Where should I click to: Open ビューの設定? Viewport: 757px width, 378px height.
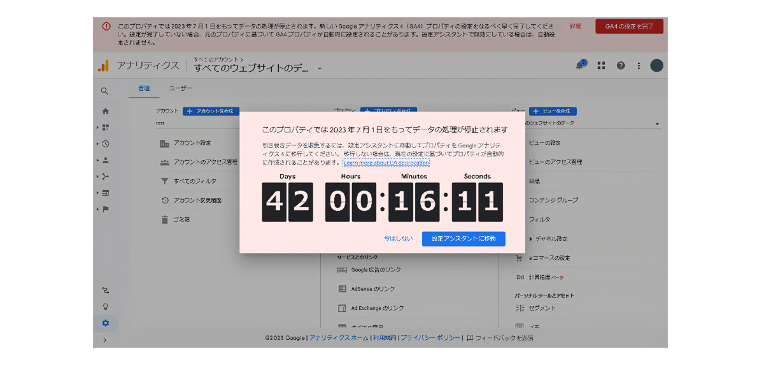[x=544, y=143]
